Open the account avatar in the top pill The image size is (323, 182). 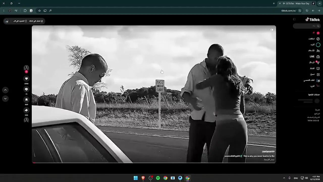7,21
